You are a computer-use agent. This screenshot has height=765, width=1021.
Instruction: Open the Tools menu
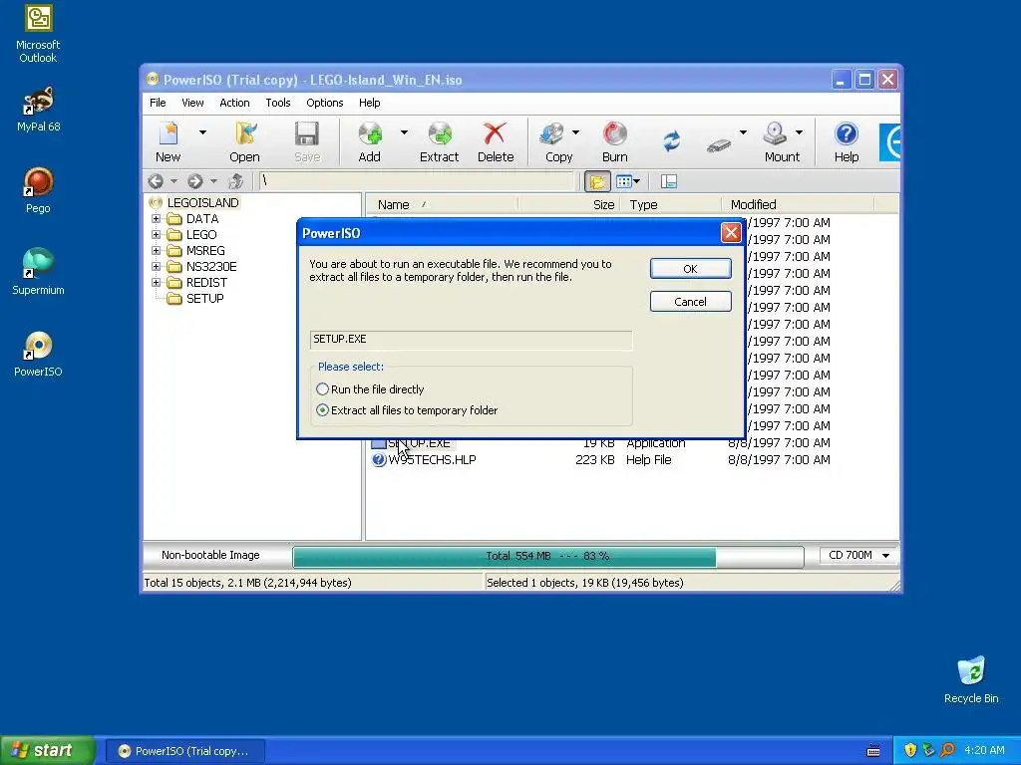[278, 103]
